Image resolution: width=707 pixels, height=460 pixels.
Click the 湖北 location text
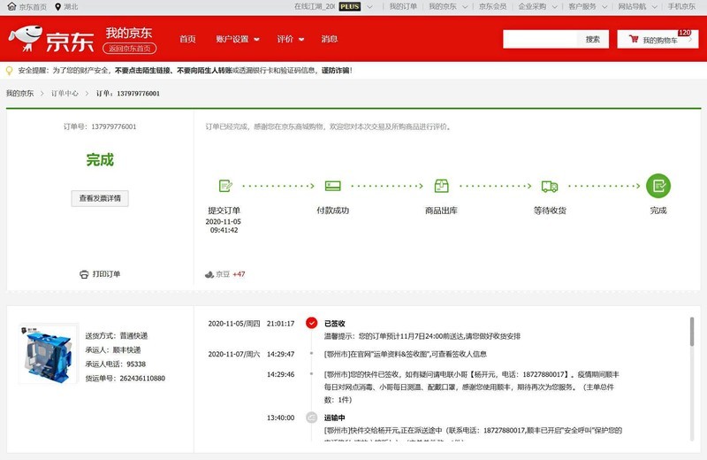pos(71,7)
